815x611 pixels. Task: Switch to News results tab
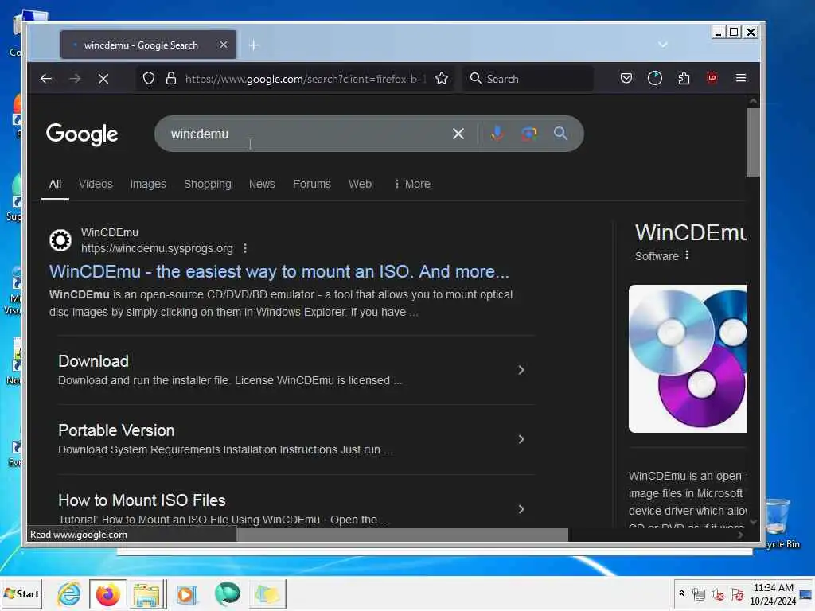(x=262, y=184)
